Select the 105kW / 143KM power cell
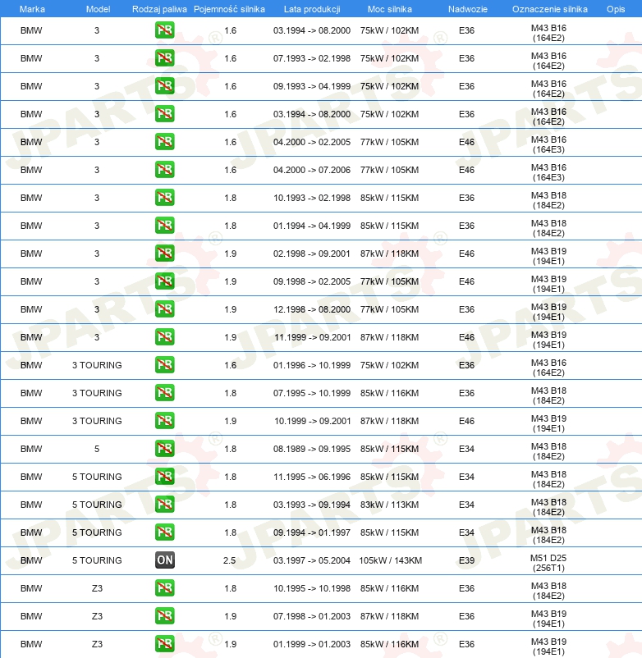The height and width of the screenshot is (658, 642). pos(390,560)
